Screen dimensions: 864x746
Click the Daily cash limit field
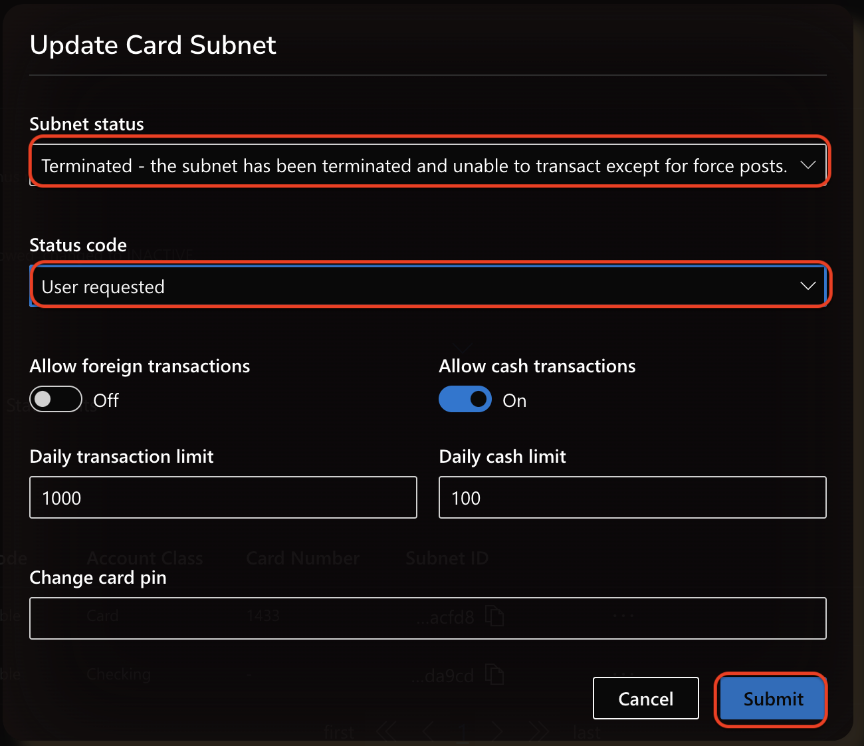tap(633, 497)
